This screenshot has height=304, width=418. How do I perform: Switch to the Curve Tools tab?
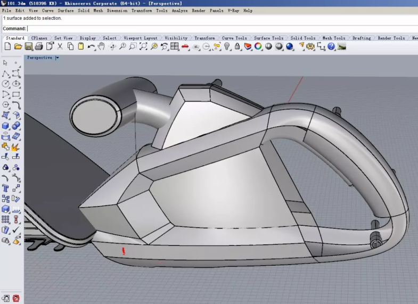tap(234, 38)
